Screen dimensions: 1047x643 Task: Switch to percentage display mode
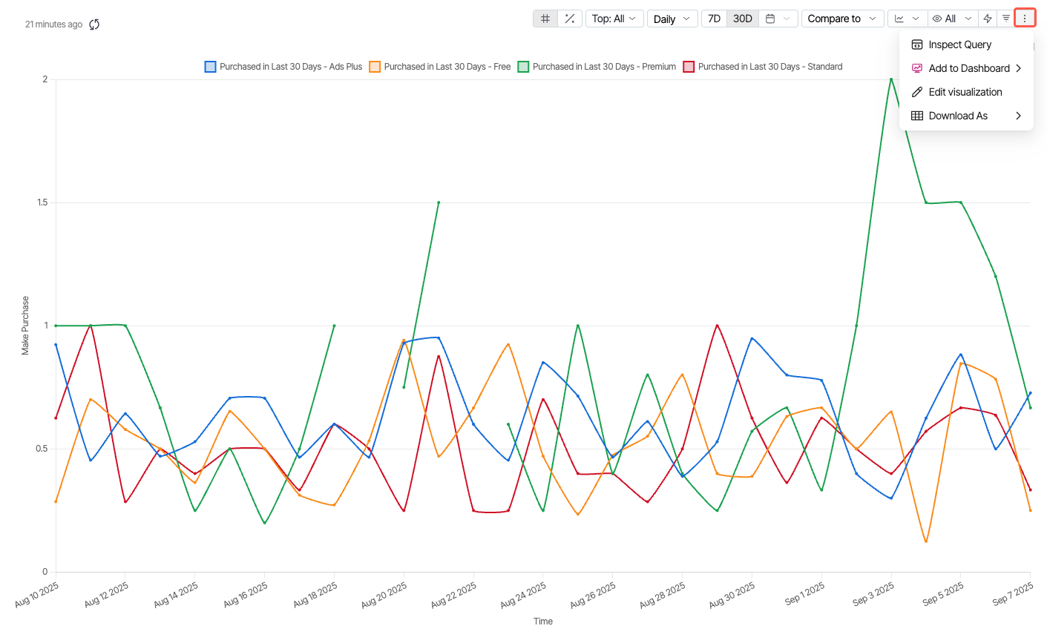[x=570, y=19]
